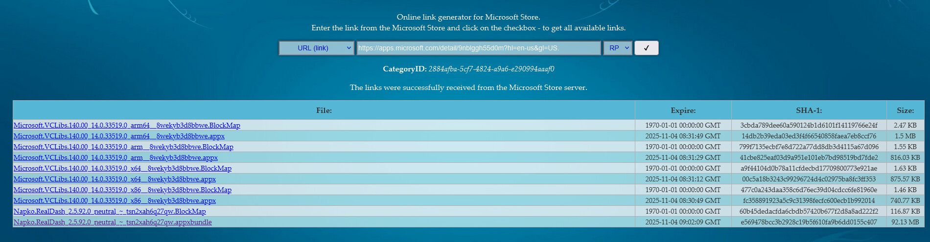The image size is (930, 242).
Task: Open the RP ring dropdown
Action: (618, 48)
